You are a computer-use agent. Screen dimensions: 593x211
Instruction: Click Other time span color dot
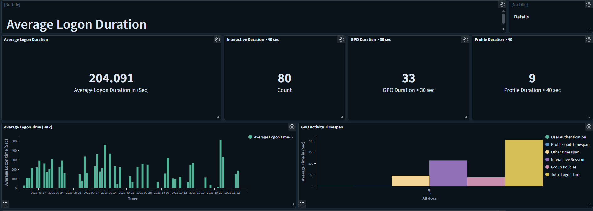click(x=547, y=152)
